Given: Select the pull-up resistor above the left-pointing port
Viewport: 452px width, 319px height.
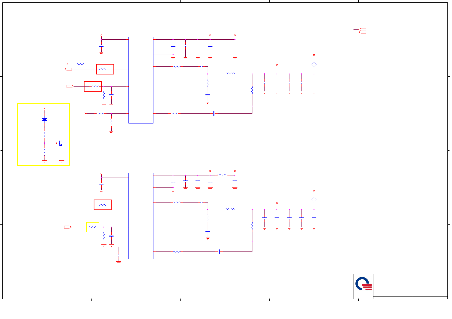Looking at the screenshot, I should (80, 64).
